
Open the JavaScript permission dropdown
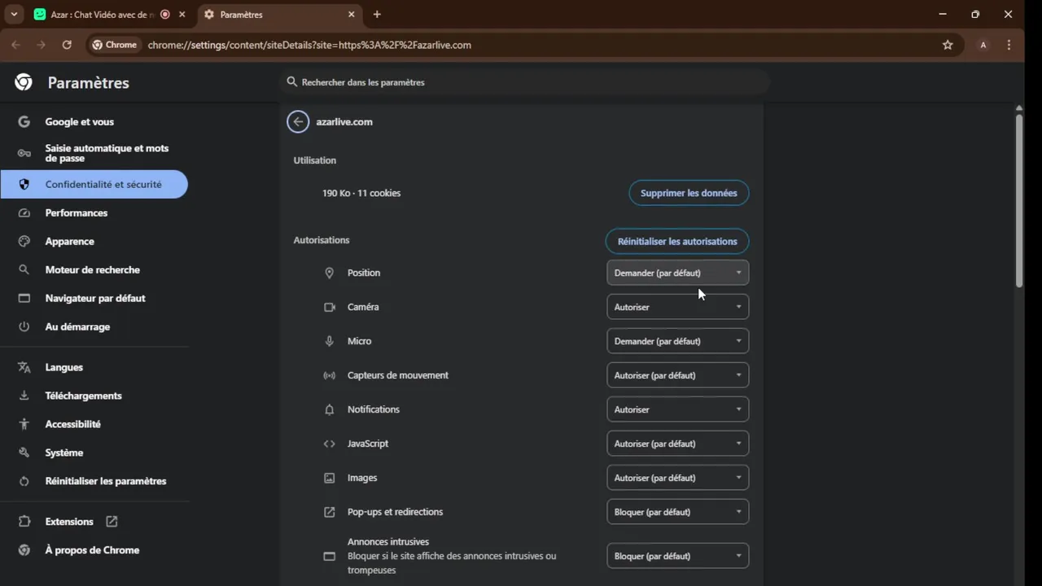point(677,444)
